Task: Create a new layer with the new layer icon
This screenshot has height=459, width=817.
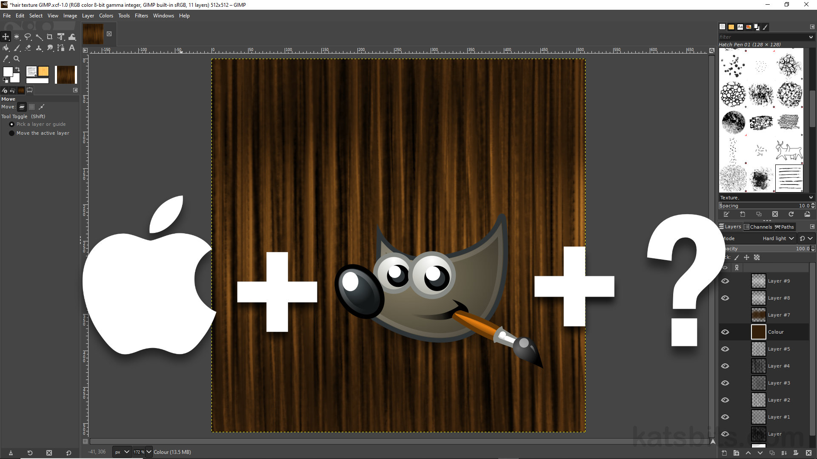Action: click(724, 453)
